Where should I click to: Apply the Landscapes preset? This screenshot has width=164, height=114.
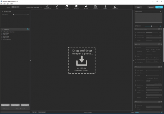coord(115,7)
